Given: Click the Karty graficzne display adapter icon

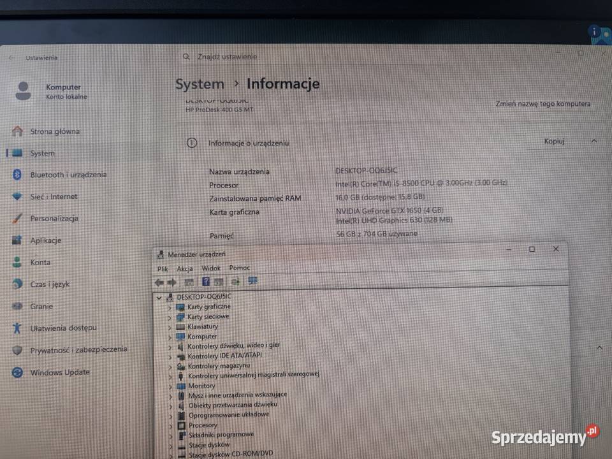Looking at the screenshot, I should 180,307.
